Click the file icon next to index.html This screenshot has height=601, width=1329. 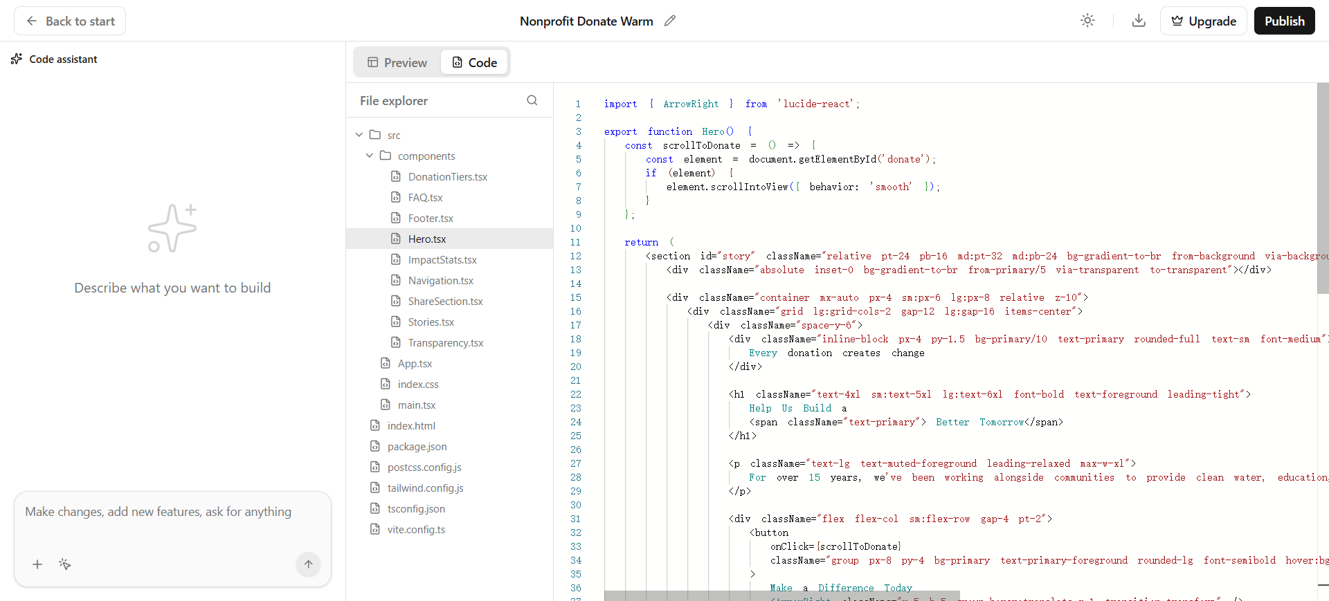coord(375,425)
